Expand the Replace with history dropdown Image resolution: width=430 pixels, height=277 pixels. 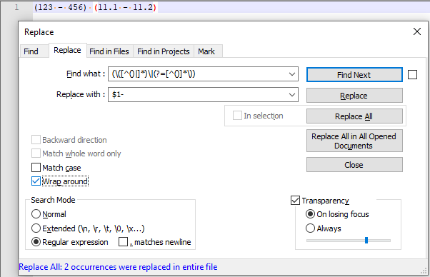point(292,95)
